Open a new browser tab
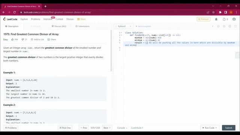The image size is (240, 135). [x=45, y=6]
